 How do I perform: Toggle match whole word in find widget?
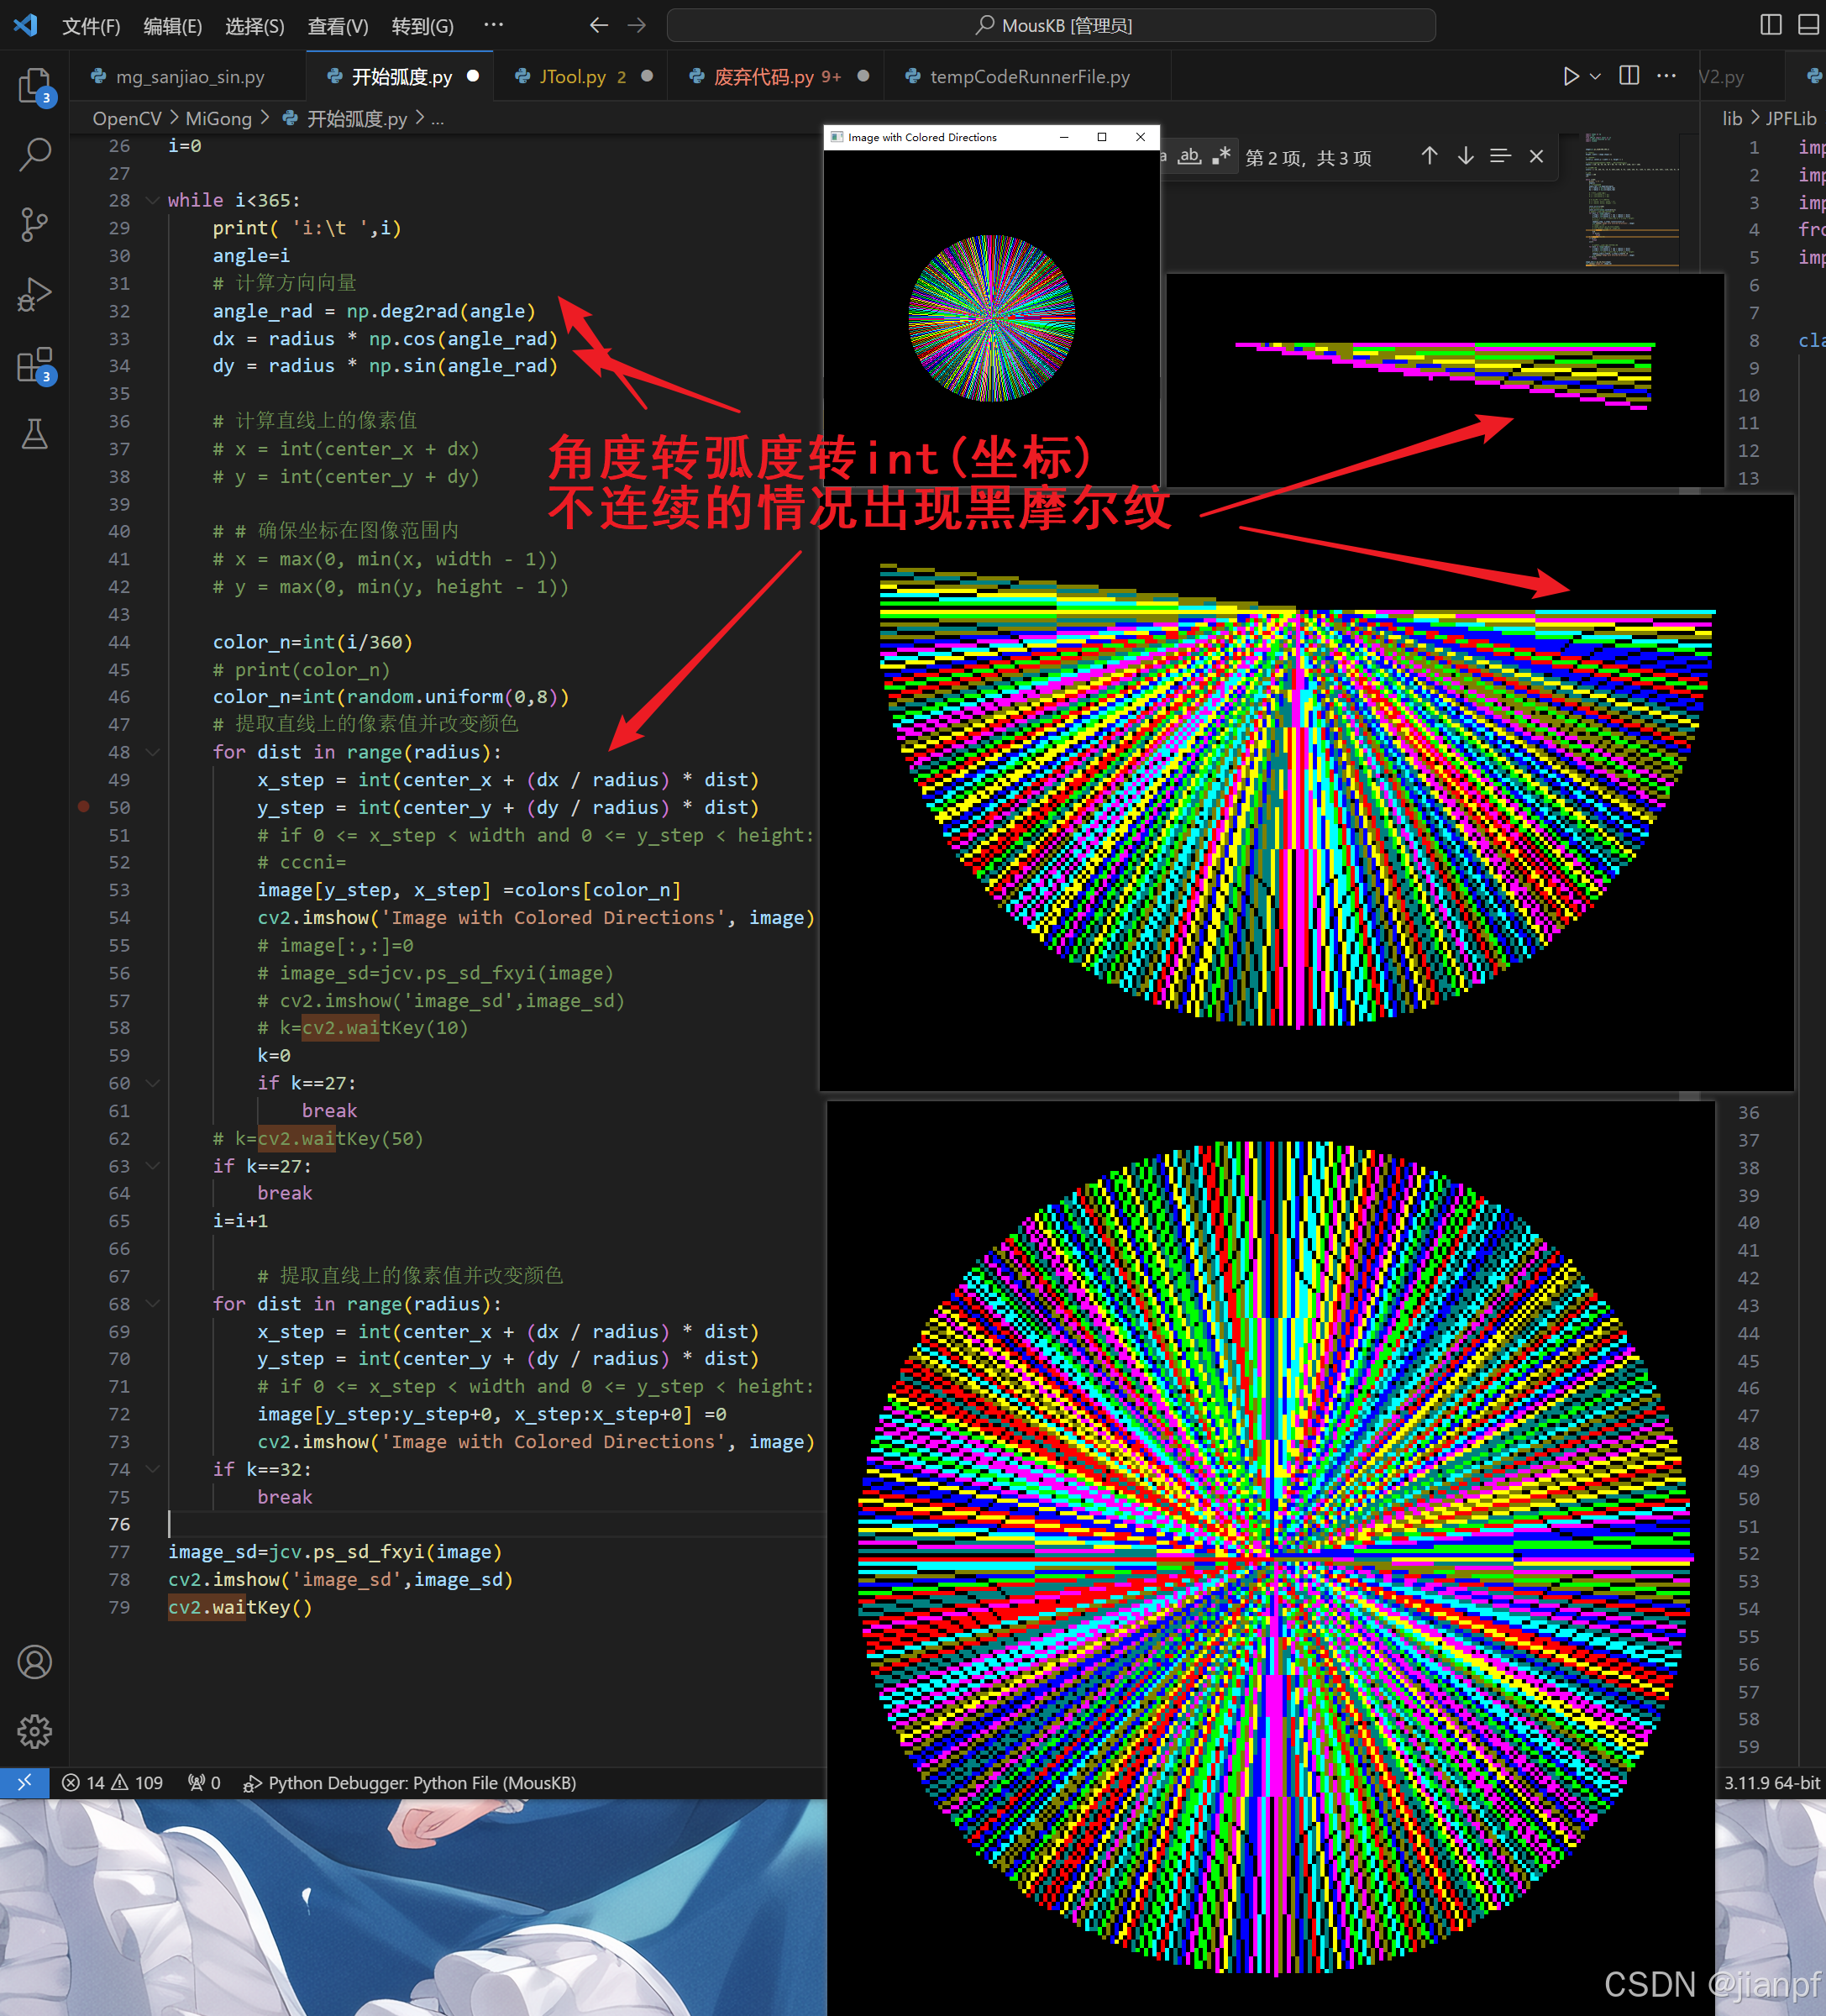click(1189, 157)
